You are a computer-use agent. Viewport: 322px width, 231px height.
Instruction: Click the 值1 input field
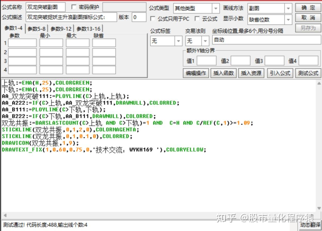click(206, 61)
